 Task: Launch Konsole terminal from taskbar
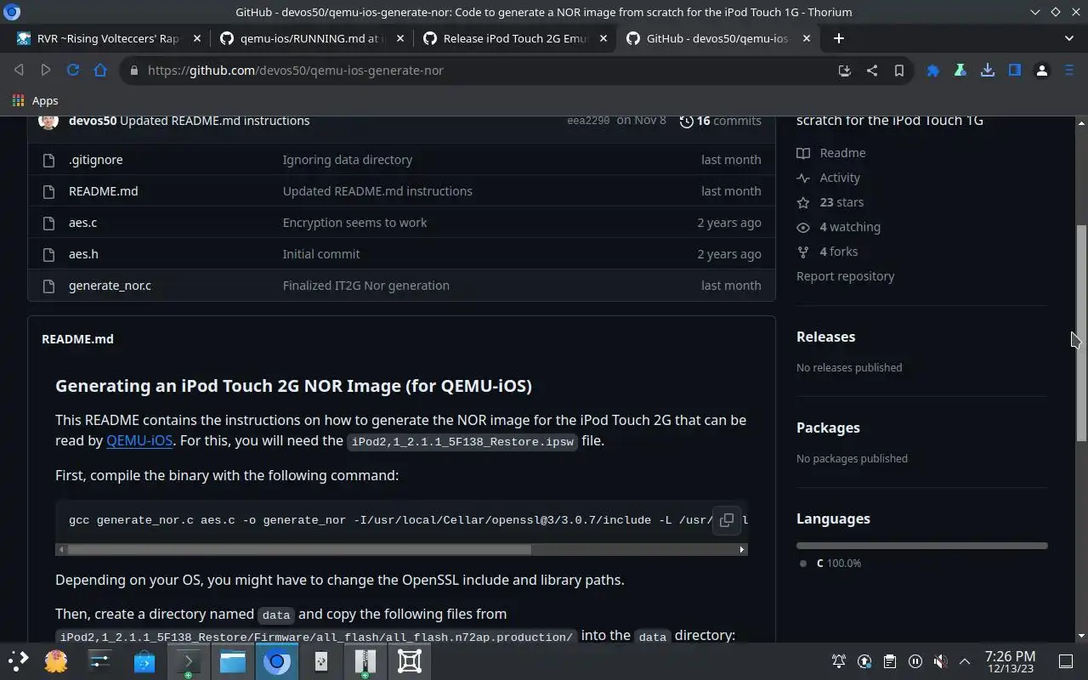[188, 661]
